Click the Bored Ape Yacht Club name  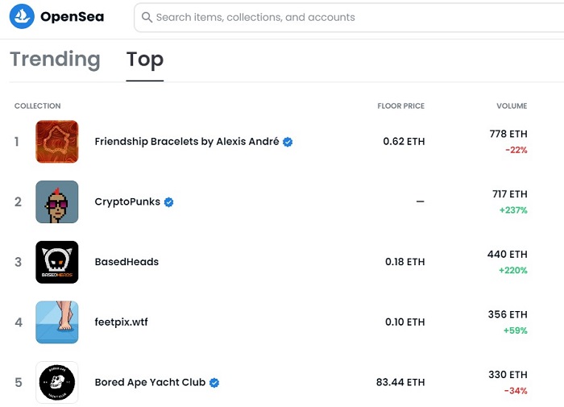[x=150, y=383]
